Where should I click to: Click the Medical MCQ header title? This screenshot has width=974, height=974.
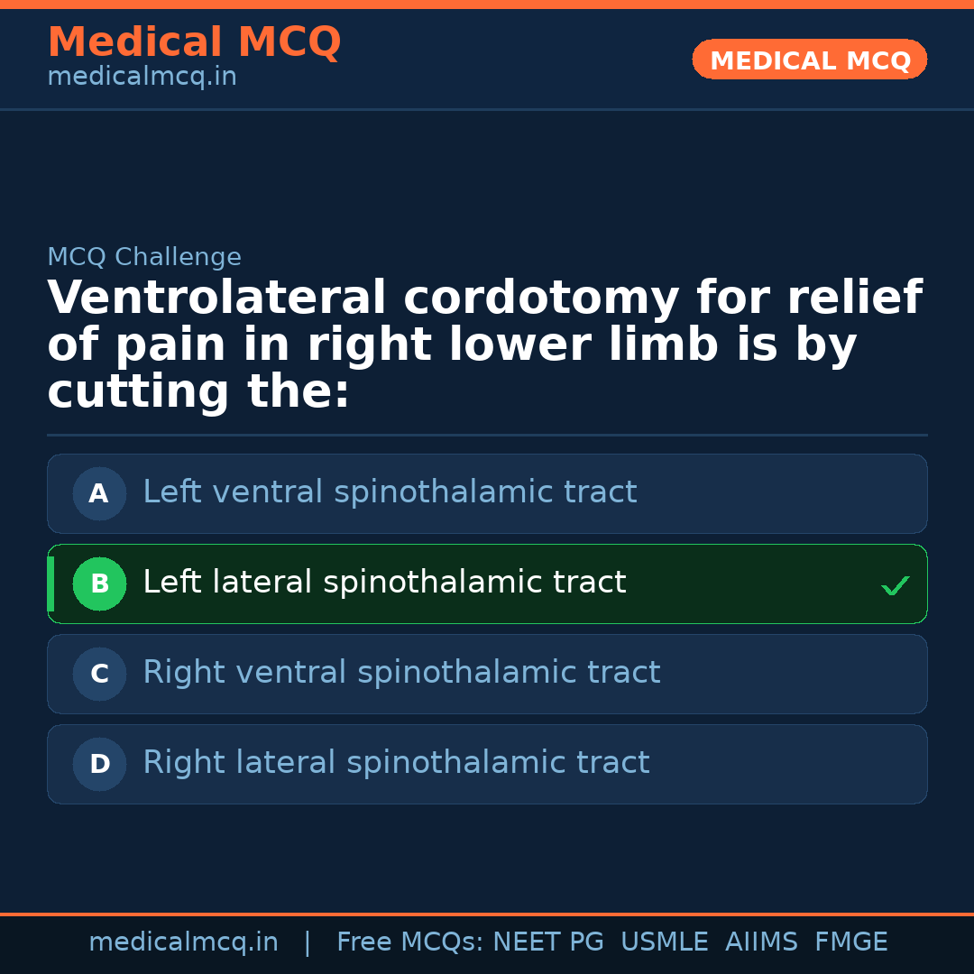194,42
